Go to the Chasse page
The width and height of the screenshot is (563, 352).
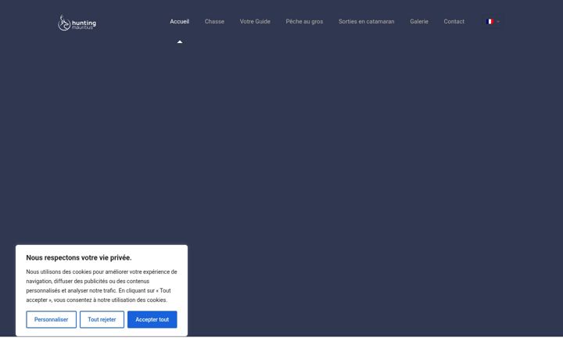pyautogui.click(x=214, y=22)
